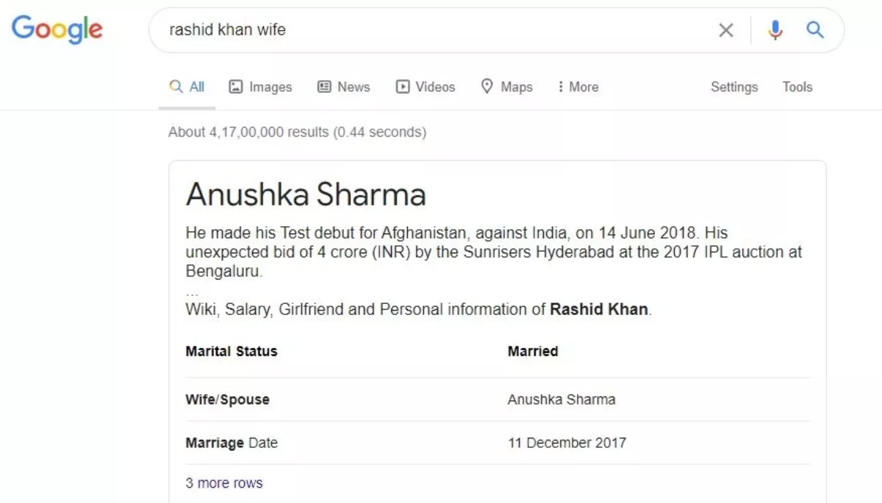Click the Videos tab play icon

point(402,87)
